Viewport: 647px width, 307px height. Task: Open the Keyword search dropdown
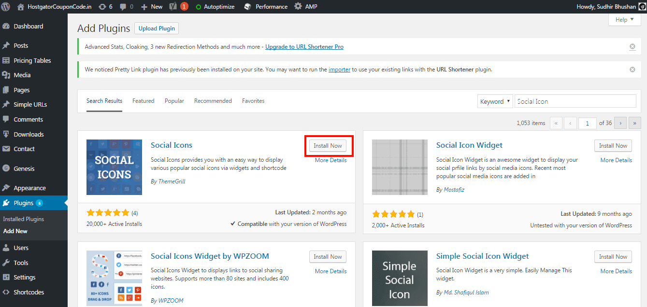(x=495, y=101)
